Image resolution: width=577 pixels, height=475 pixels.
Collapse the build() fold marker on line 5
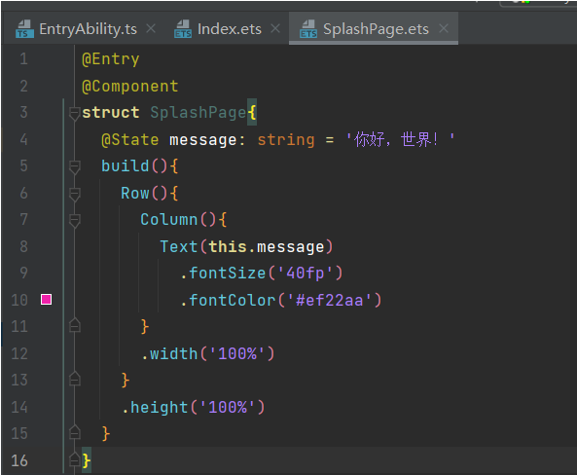[74, 166]
